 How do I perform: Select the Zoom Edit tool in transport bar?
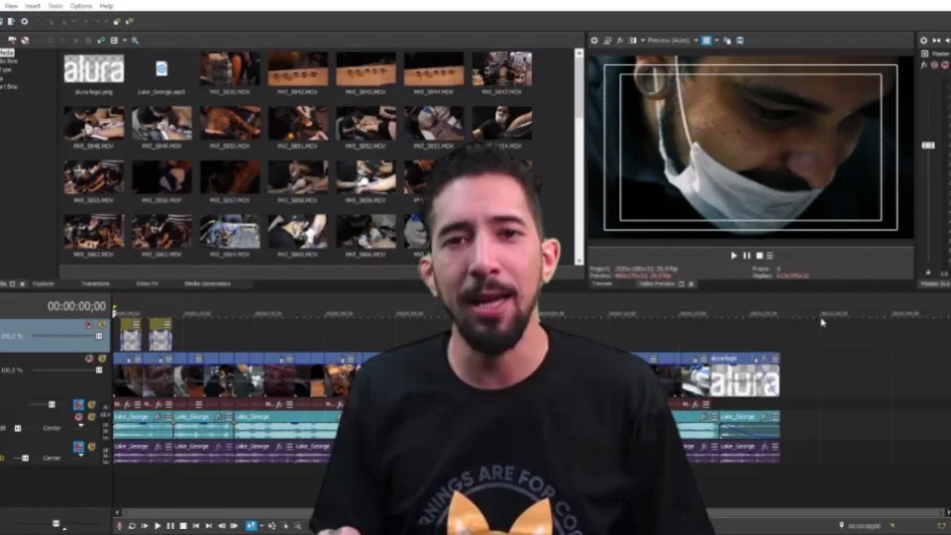pos(298,526)
